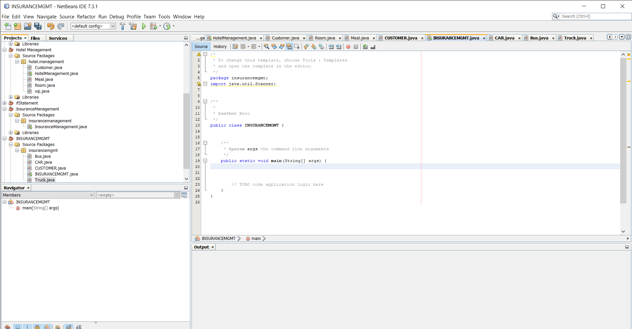The image size is (632, 329).
Task: Toggle Highlight Search in the editor toolbar
Action: [x=289, y=47]
